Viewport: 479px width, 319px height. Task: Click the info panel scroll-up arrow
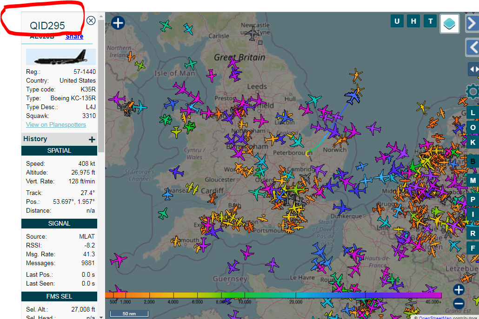[101, 16]
